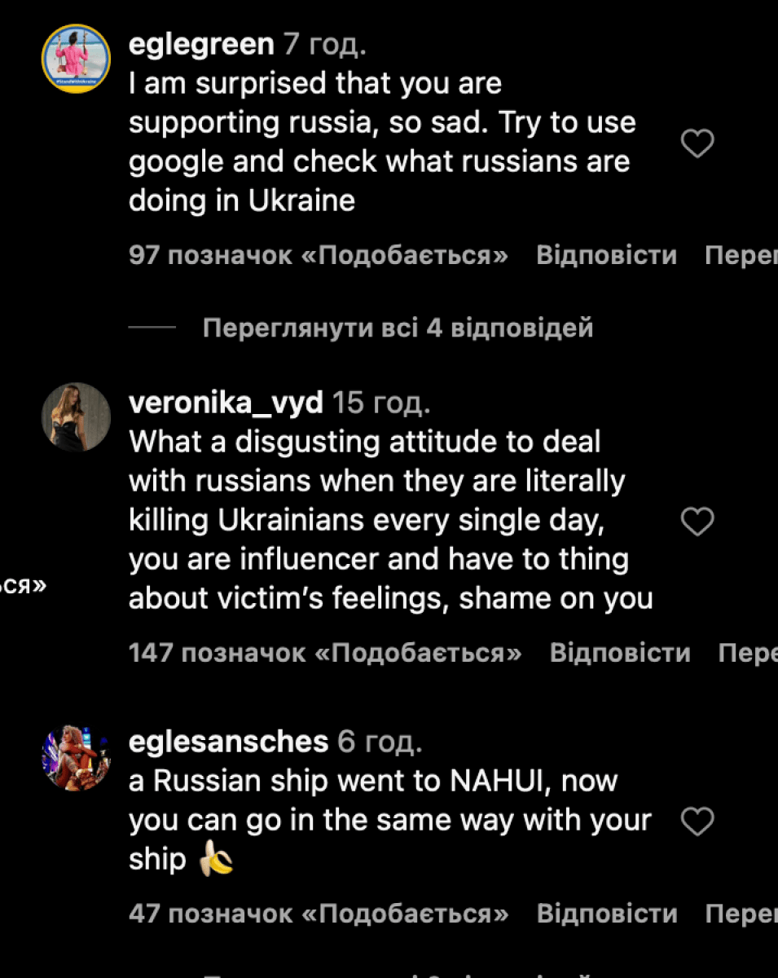Click the eglegreen username
Screen dimensions: 778x978
201,44
